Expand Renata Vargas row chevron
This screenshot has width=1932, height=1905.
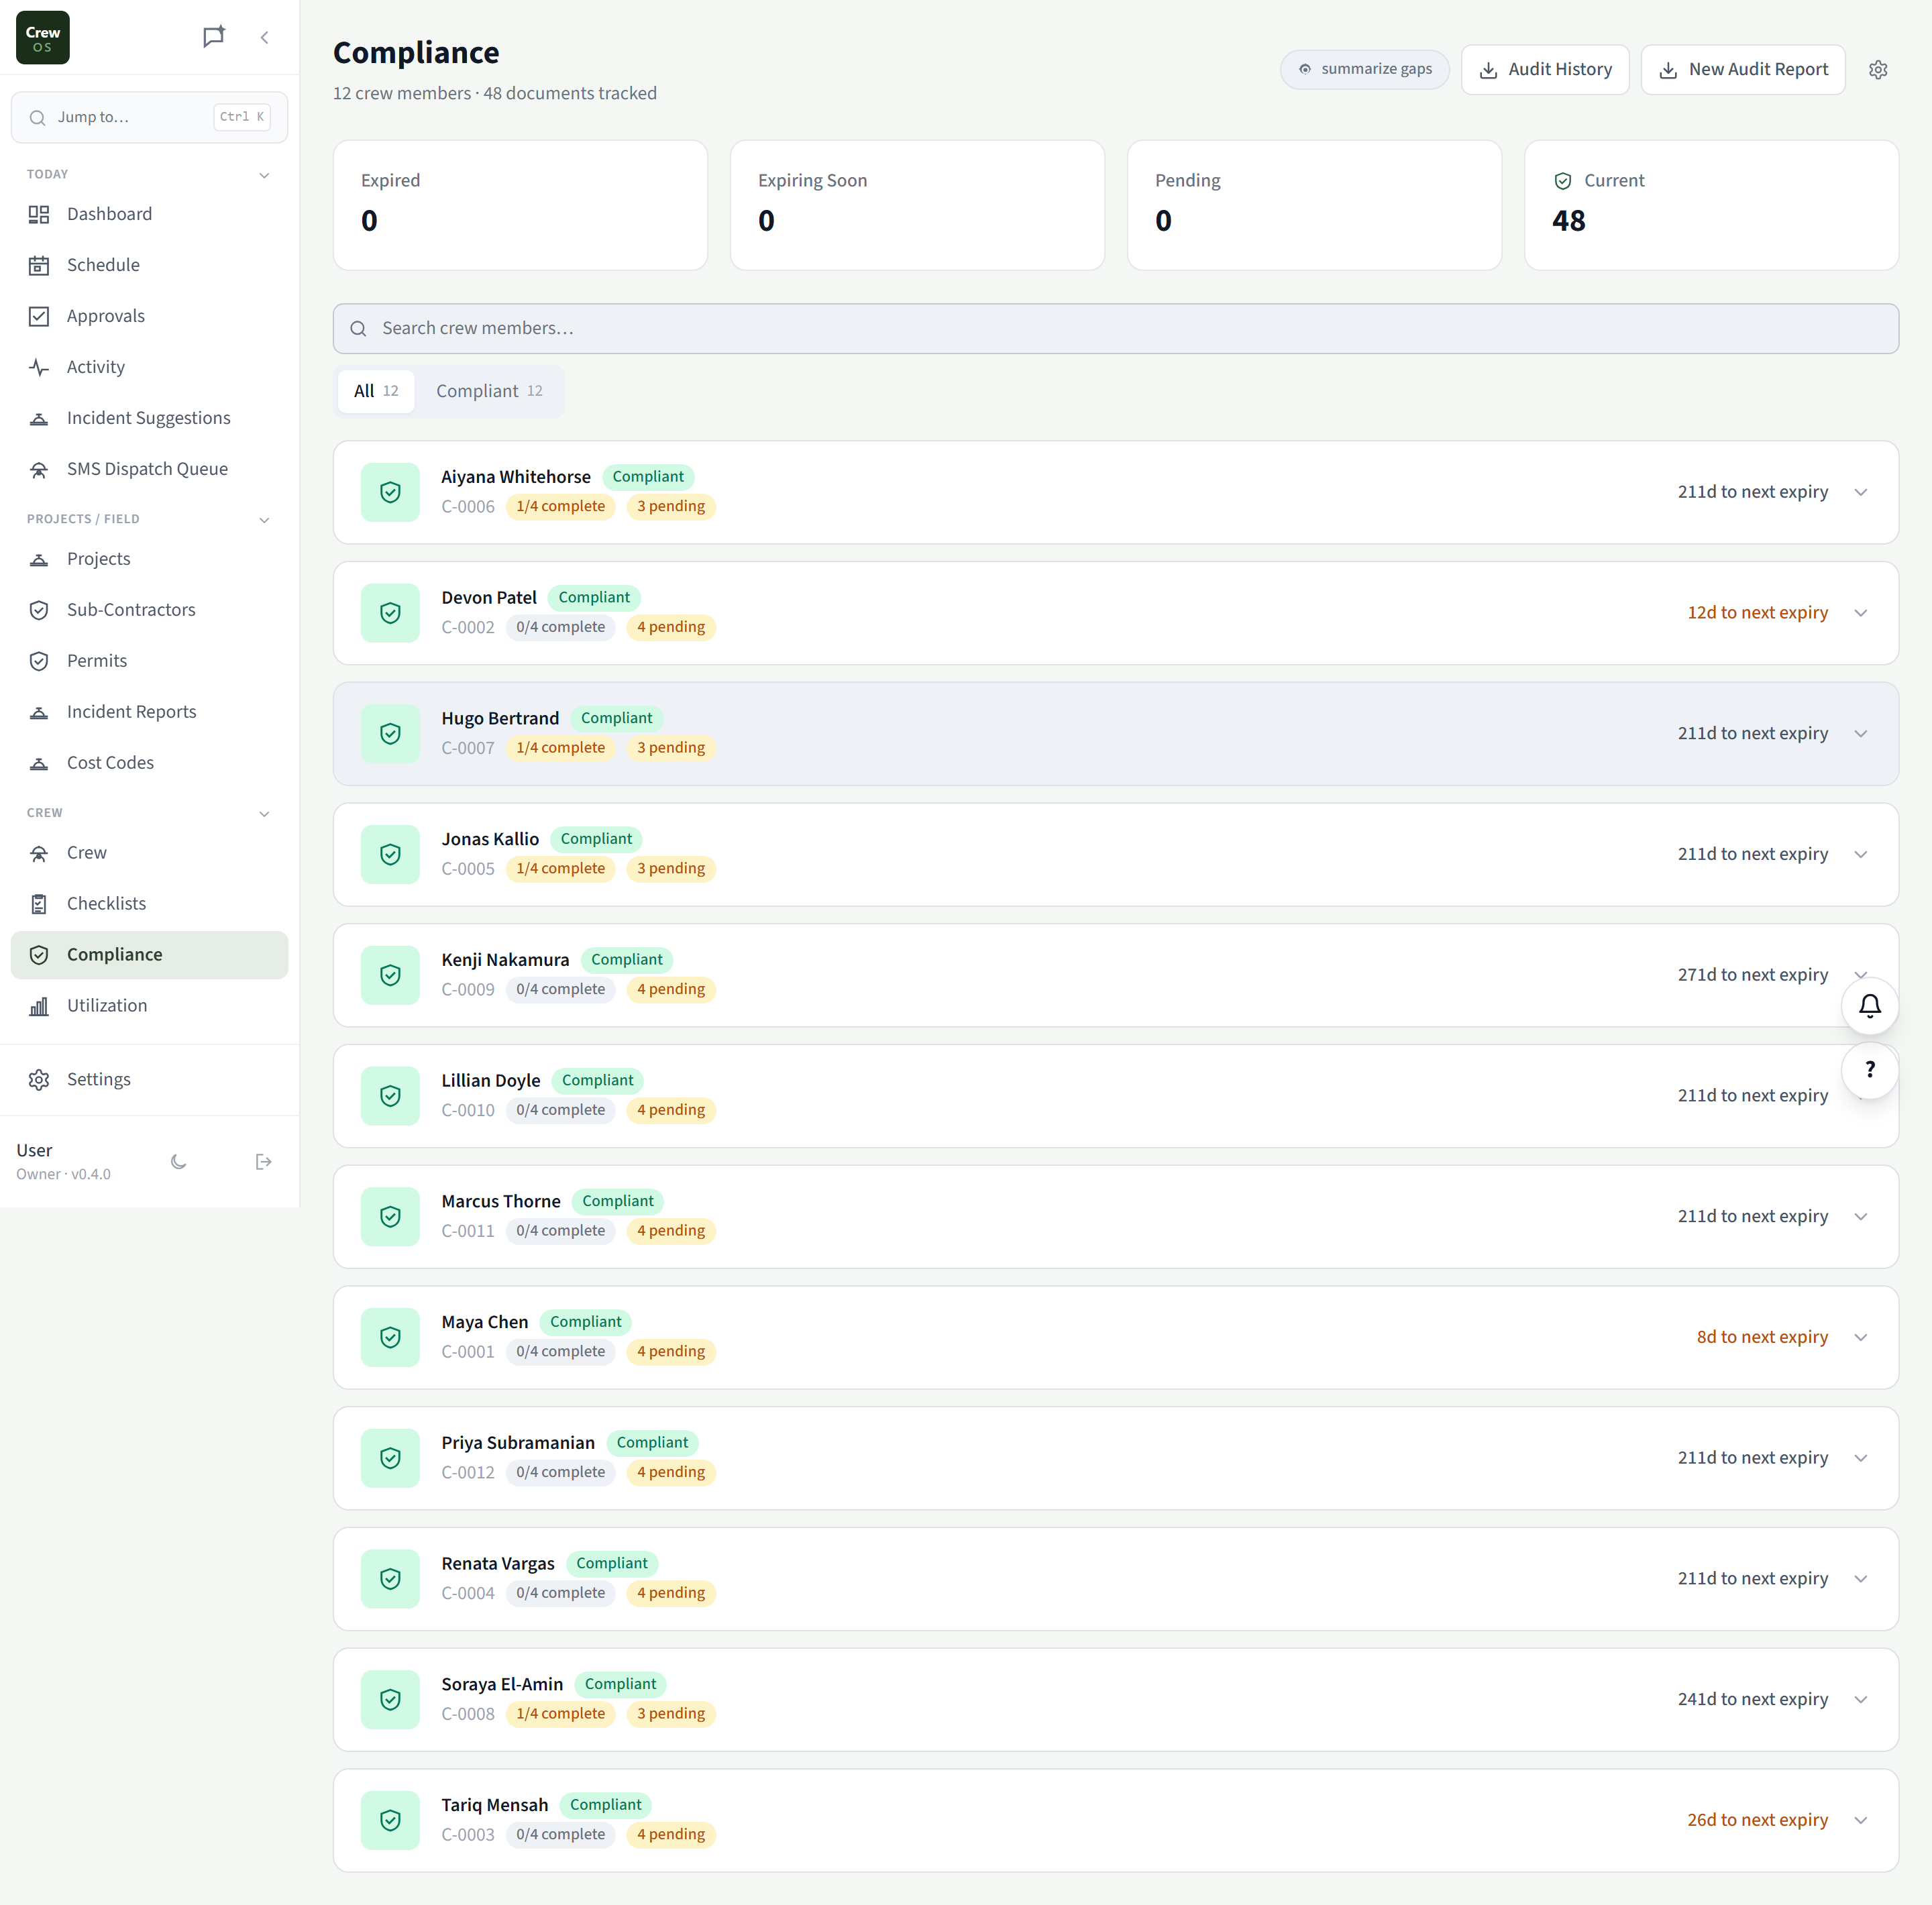1860,1579
